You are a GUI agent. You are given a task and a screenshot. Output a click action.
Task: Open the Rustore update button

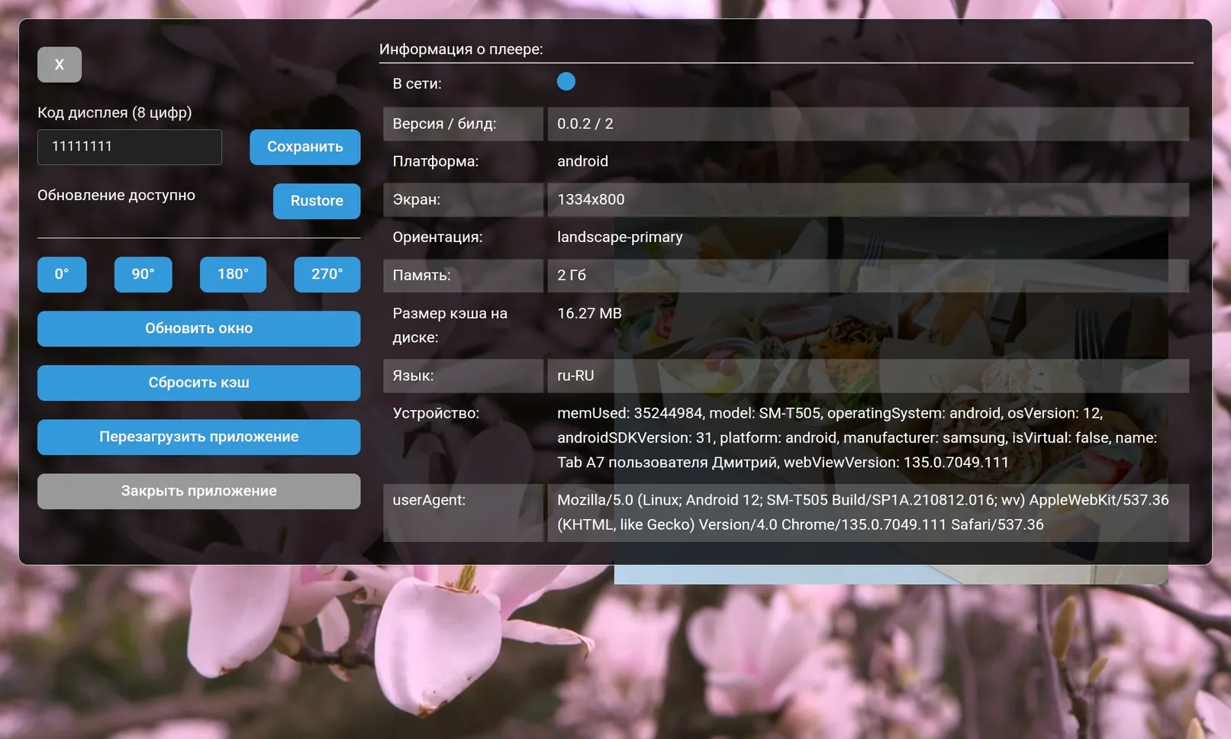(317, 201)
